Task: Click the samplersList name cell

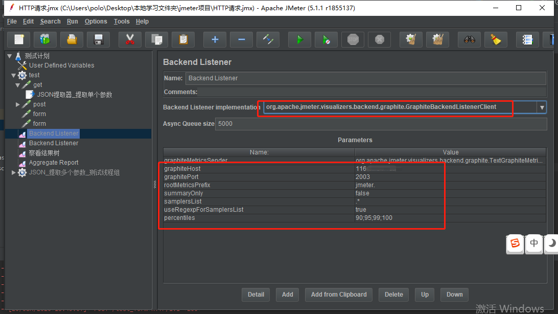Action: 259,201
